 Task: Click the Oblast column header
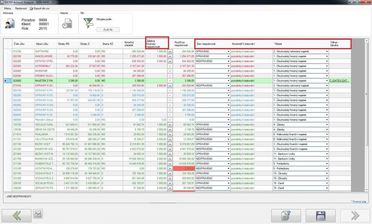pyautogui.click(x=301, y=44)
